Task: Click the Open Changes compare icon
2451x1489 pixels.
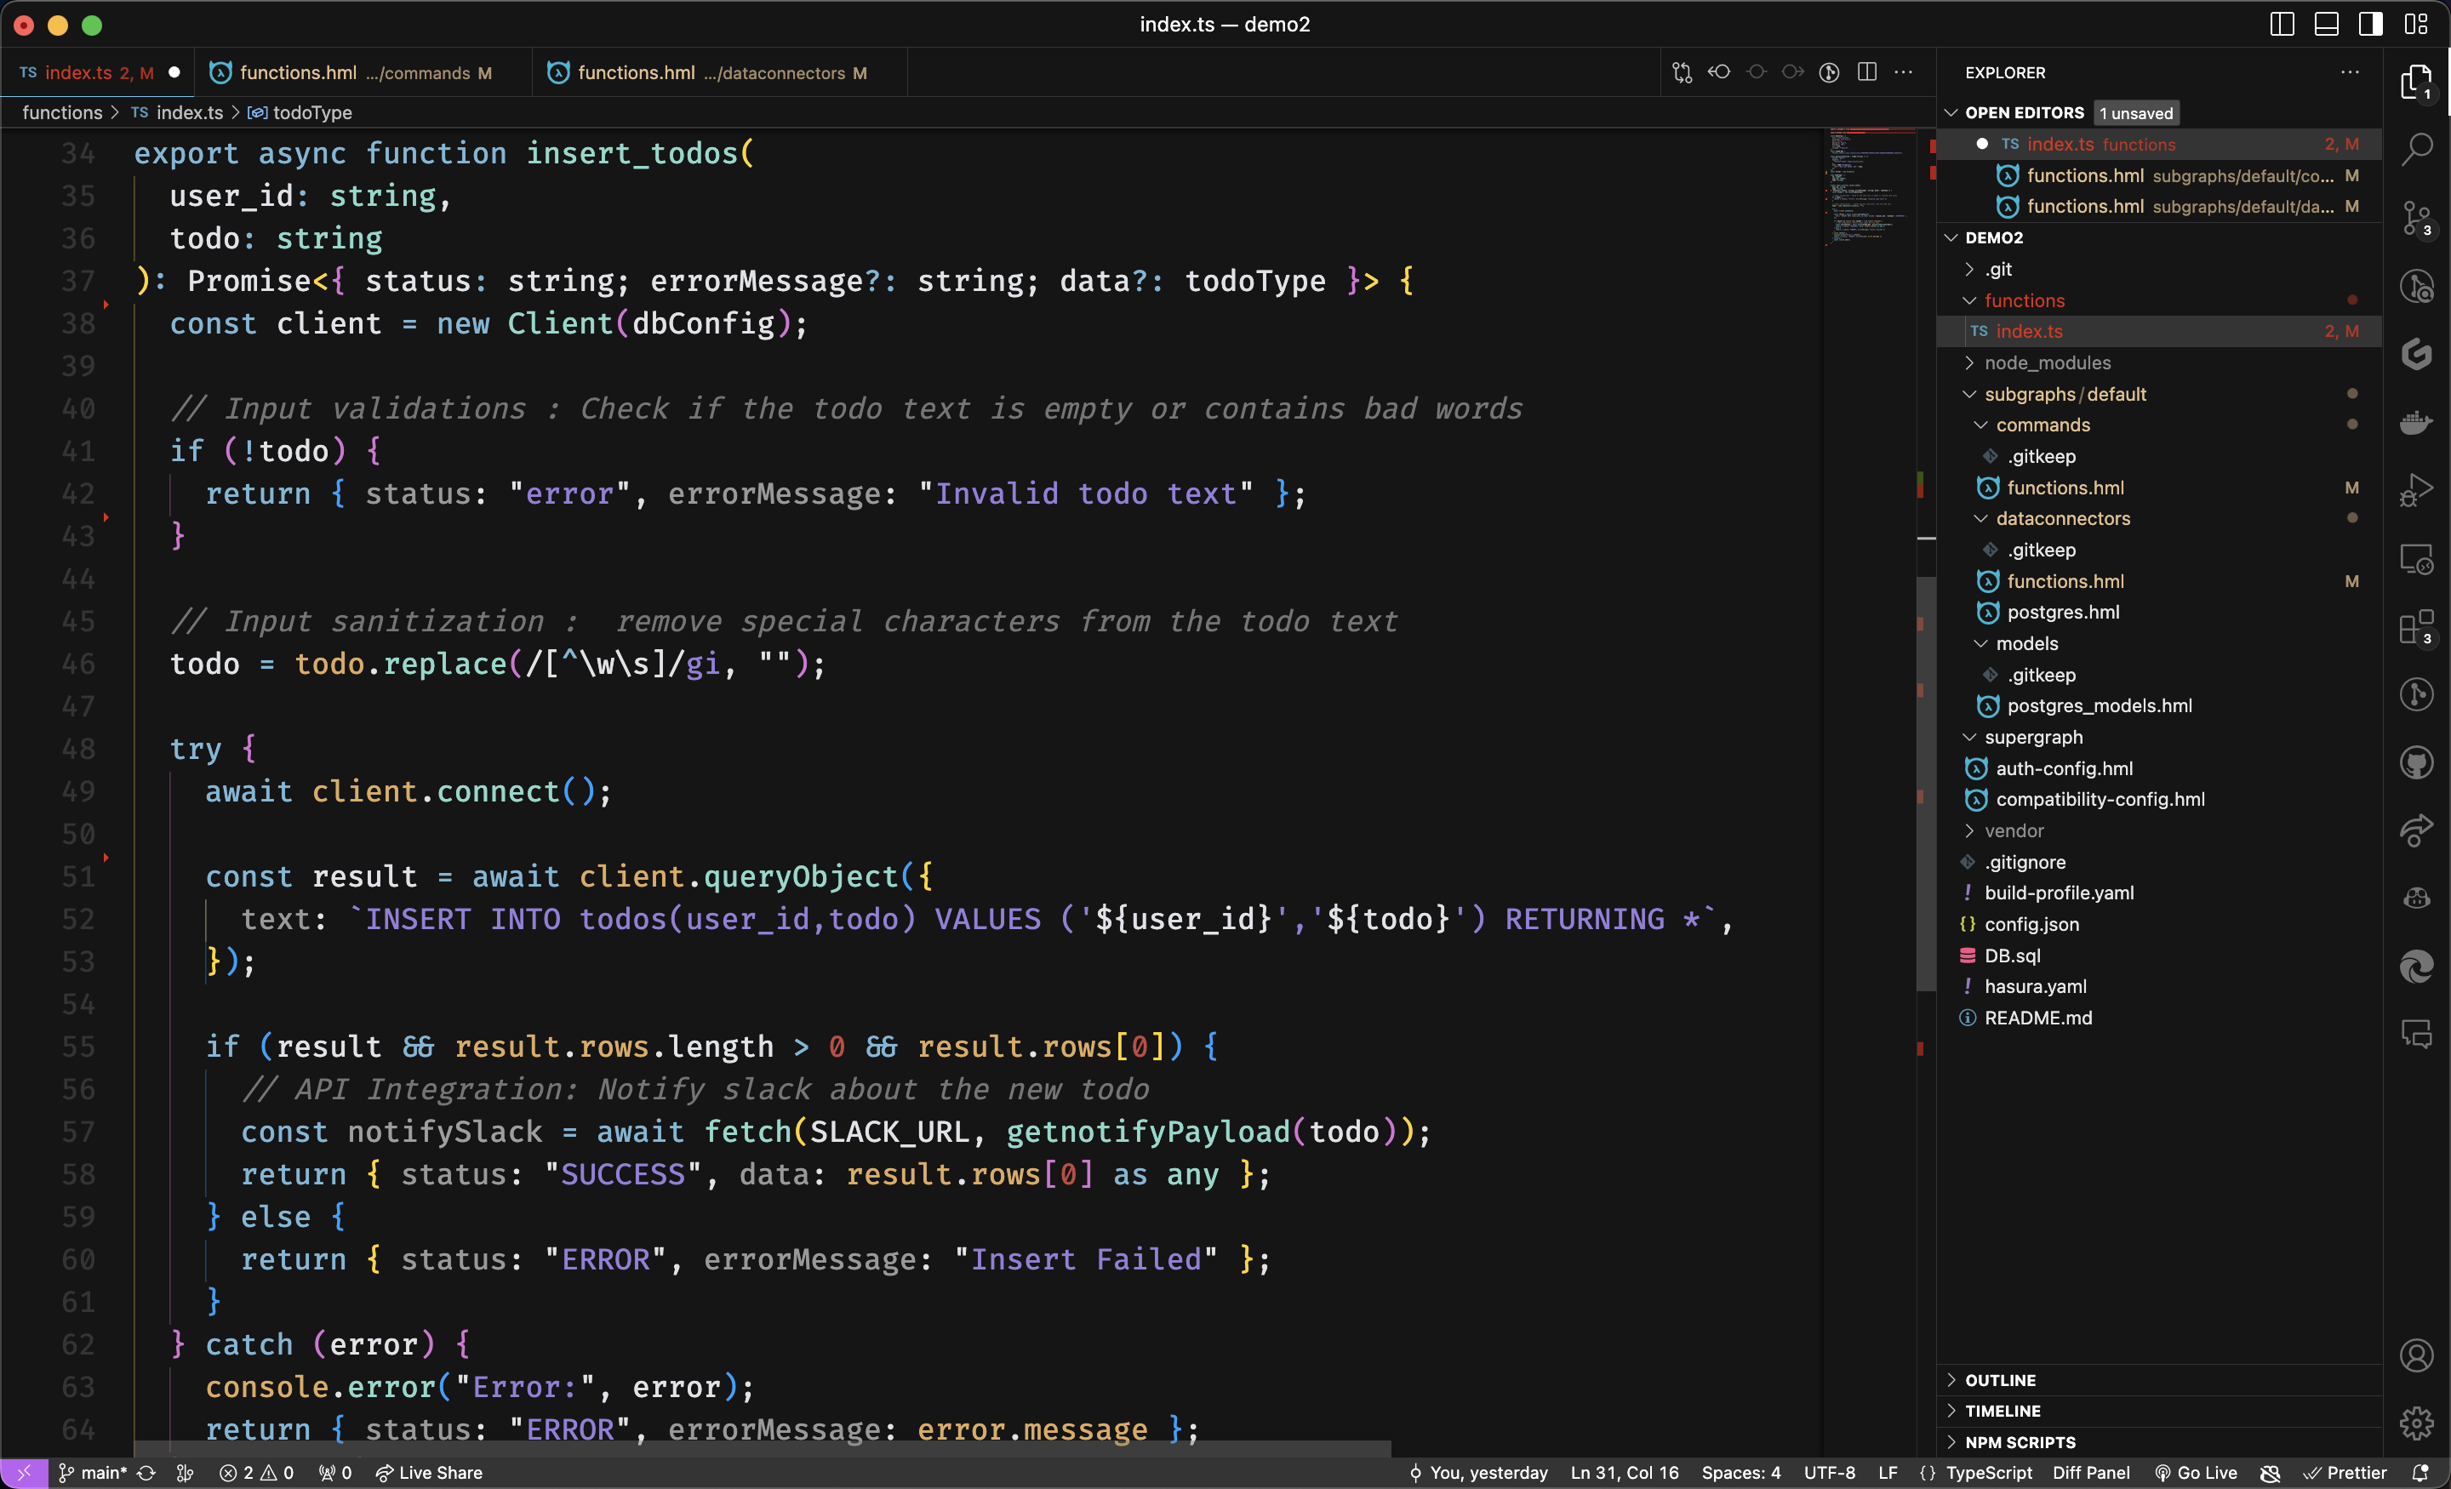Action: [x=1682, y=72]
